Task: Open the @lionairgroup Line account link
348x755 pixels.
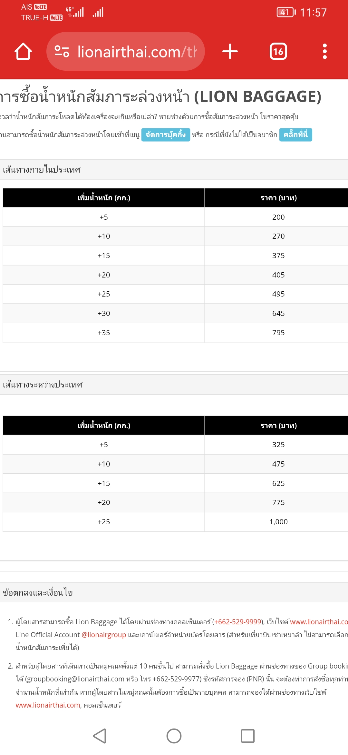Action: (104, 635)
